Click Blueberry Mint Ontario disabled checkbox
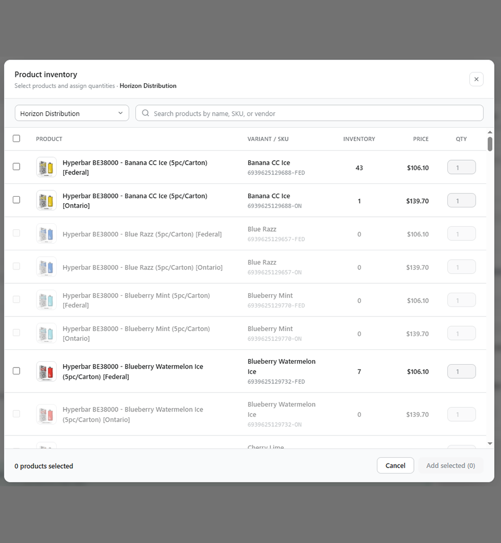 [16, 333]
